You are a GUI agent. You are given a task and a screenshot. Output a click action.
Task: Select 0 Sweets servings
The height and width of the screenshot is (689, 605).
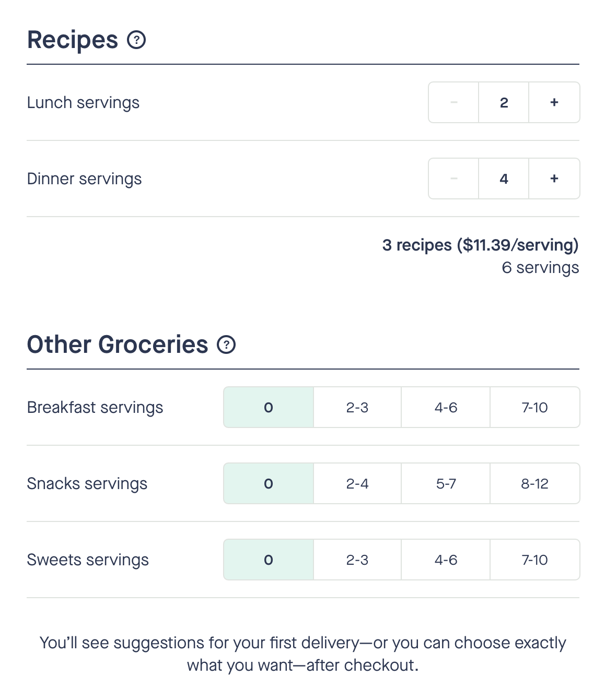[269, 560]
